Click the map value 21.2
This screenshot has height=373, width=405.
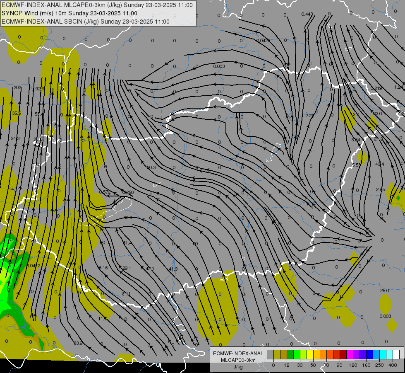(379, 139)
